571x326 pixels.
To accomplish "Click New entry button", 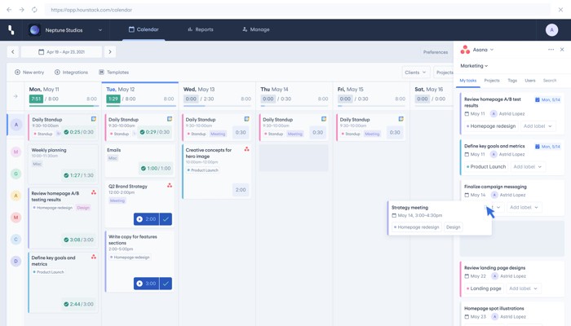I will pyautogui.click(x=29, y=73).
